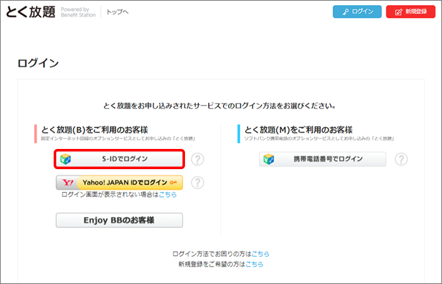Click the ソフトバンク携帯電話 description line
Viewport: 442px width, 284px height.
[319, 139]
